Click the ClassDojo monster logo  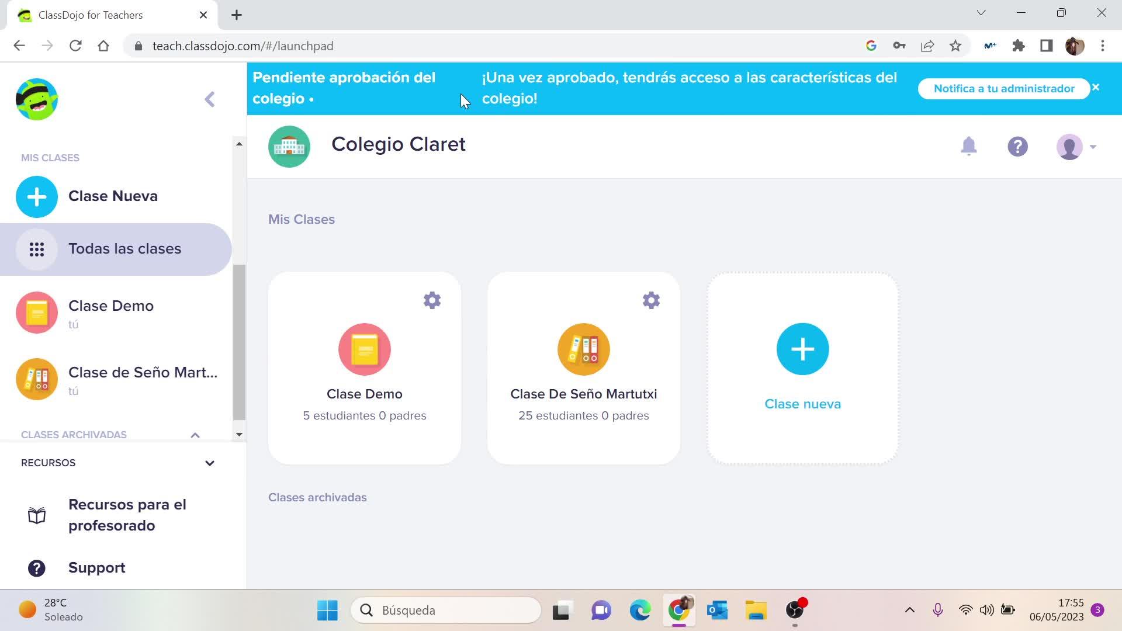(37, 99)
